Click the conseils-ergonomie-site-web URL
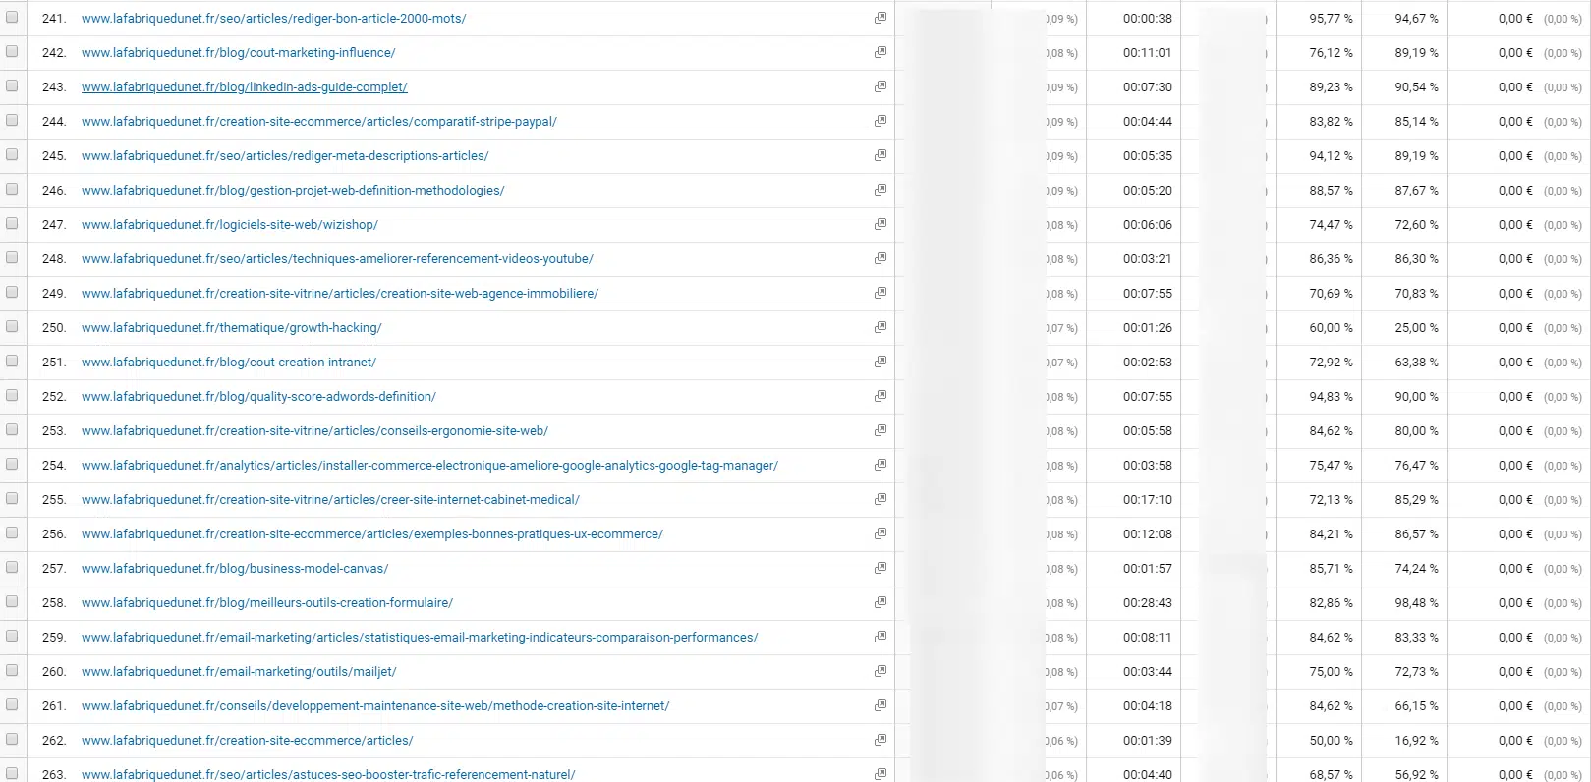 (x=314, y=431)
